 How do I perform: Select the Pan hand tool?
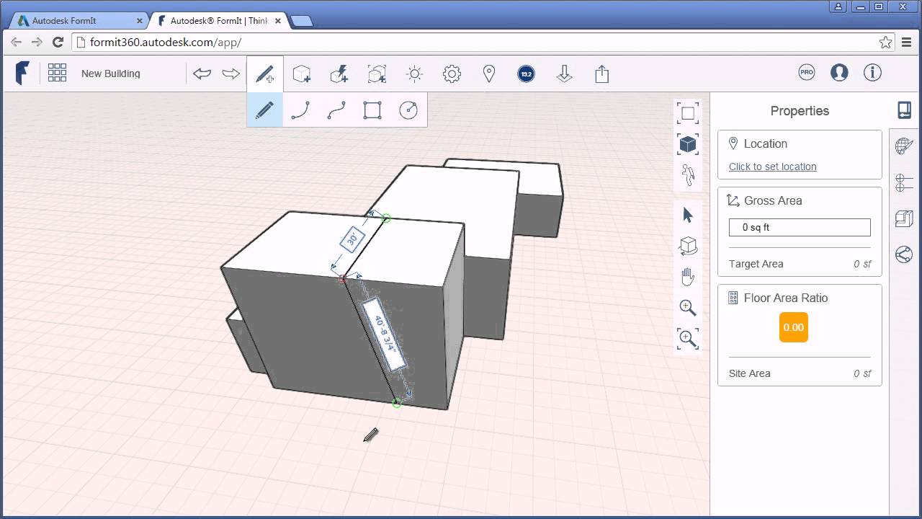click(x=688, y=276)
